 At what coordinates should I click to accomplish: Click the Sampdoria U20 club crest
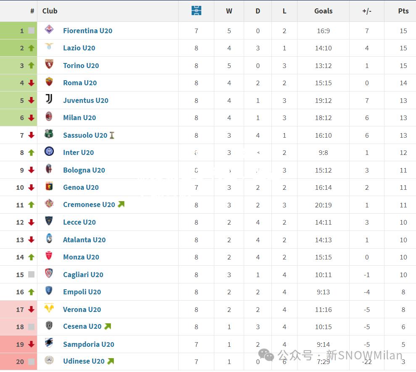(49, 343)
